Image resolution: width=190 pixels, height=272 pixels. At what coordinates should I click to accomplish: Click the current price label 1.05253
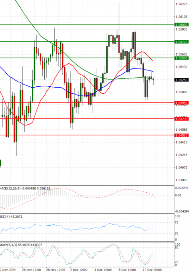[181, 80]
